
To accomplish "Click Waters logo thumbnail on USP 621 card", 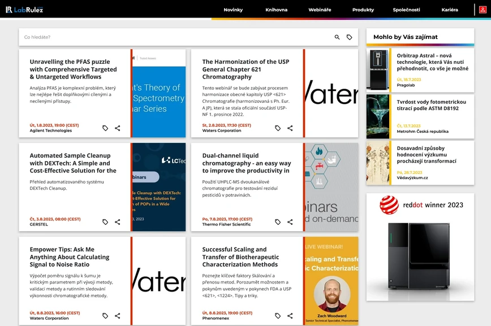I will [331, 93].
